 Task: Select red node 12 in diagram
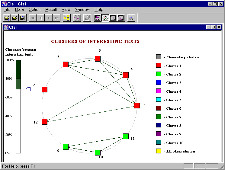pos(45,122)
